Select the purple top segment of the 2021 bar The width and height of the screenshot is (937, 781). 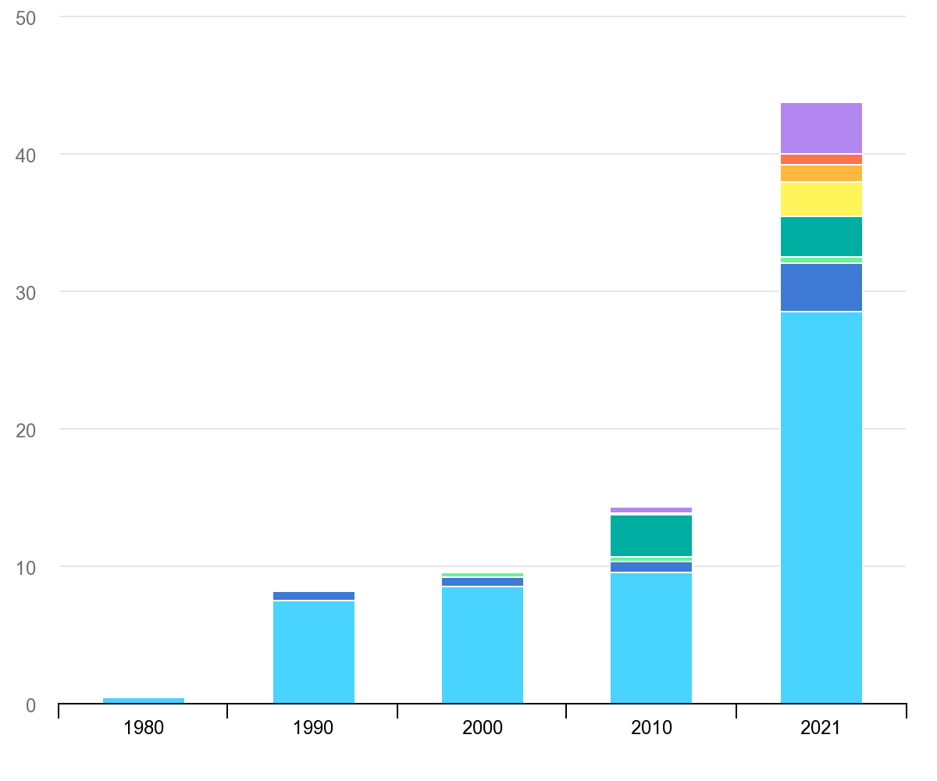click(x=821, y=128)
